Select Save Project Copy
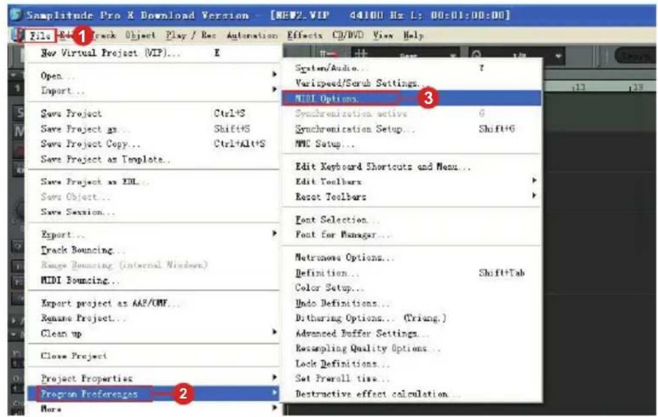Viewport: 658px width, 417px height. pyautogui.click(x=154, y=144)
